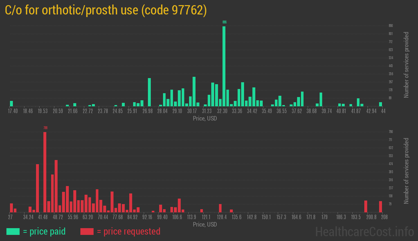
Task: Open the HealthcareCost.info watermark link
Action: pos(364,231)
